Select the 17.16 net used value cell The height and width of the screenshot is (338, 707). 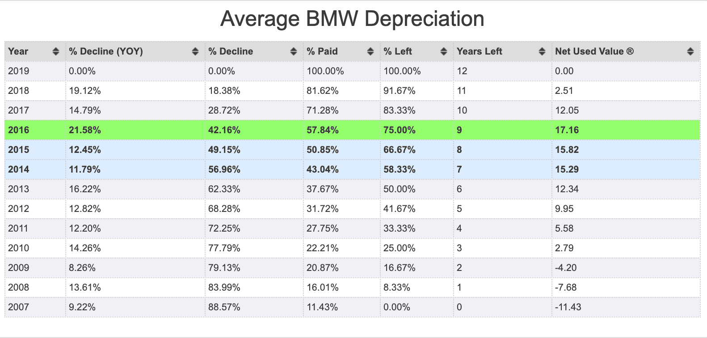(626, 130)
